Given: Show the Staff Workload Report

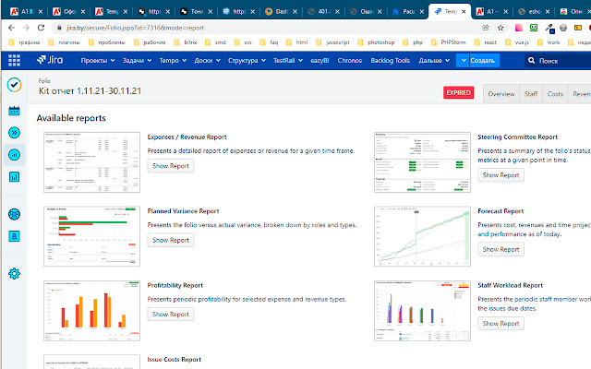Looking at the screenshot, I should (501, 324).
